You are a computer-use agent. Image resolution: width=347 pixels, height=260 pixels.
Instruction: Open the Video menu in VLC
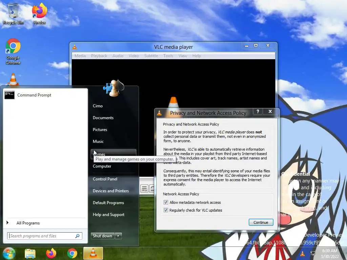click(134, 56)
